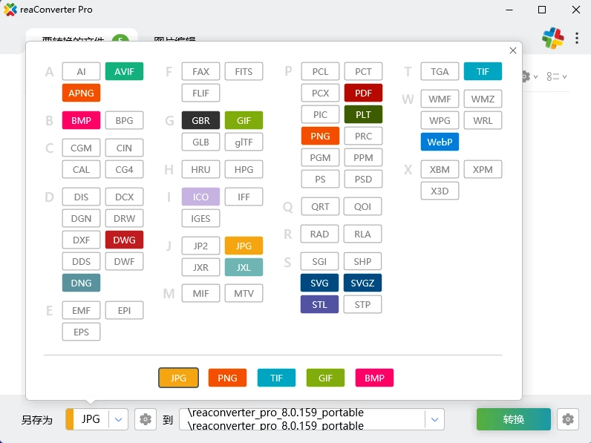Image resolution: width=591 pixels, height=443 pixels.
Task: Click the output folder path field
Action: [301, 419]
